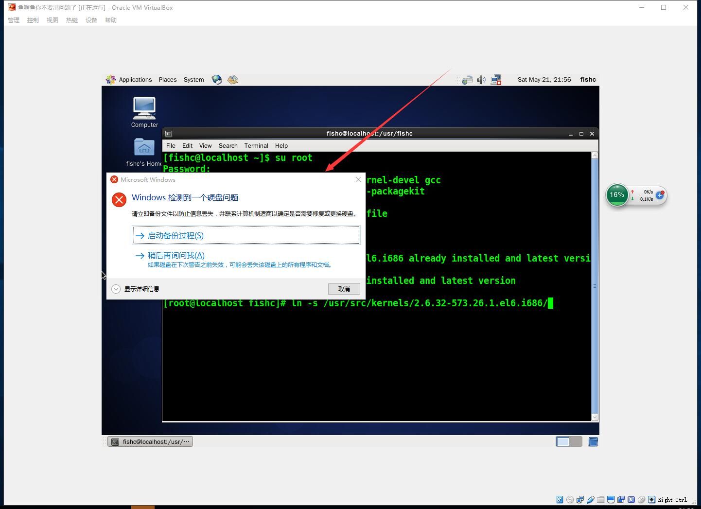Click the green 16% memory circle widget

coord(617,195)
